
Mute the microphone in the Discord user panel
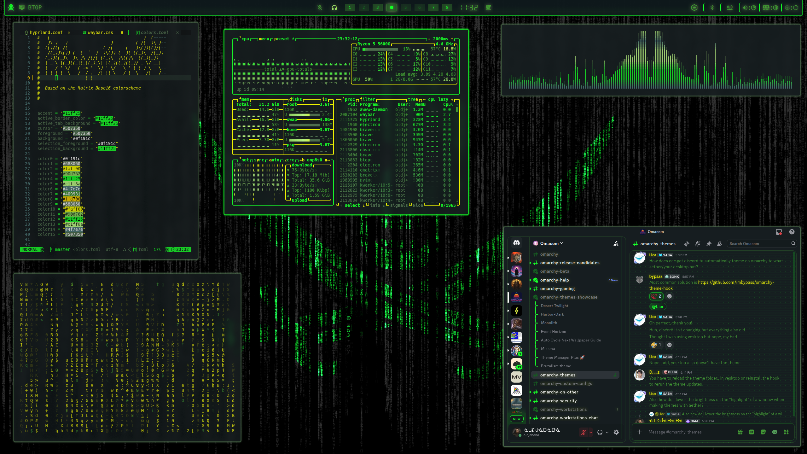click(584, 432)
